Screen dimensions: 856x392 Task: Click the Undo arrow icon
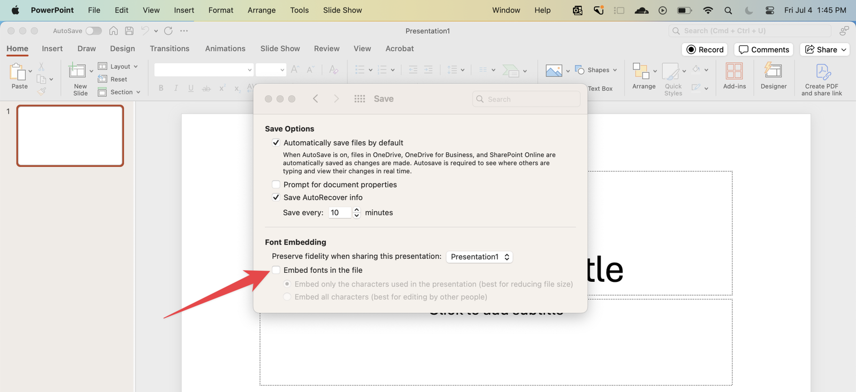coord(144,30)
